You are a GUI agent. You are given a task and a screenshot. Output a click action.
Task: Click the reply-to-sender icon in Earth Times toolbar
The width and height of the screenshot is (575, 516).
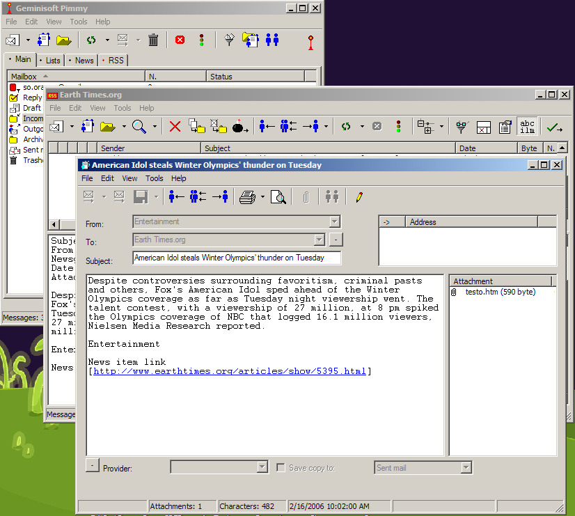(x=267, y=127)
